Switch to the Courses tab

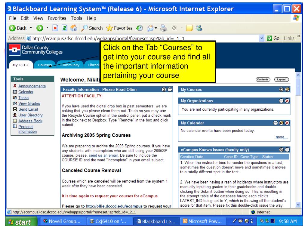click(45, 65)
